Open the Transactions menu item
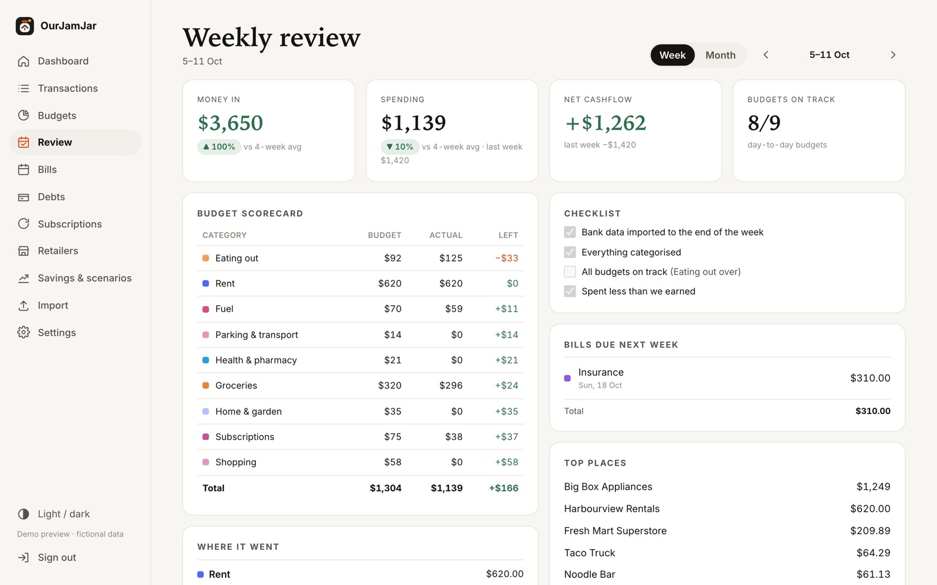 pos(75,88)
